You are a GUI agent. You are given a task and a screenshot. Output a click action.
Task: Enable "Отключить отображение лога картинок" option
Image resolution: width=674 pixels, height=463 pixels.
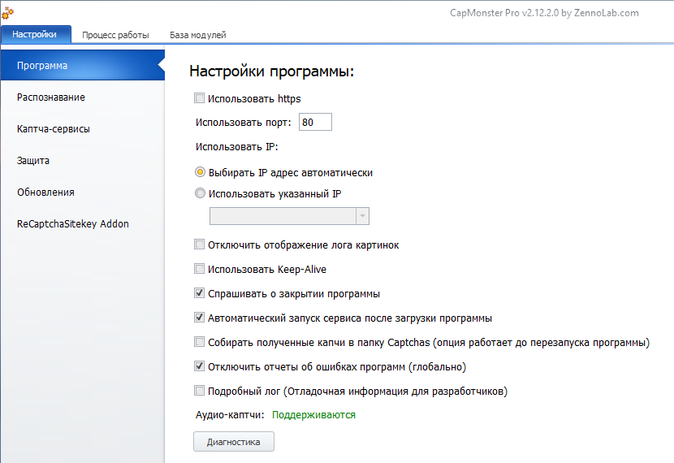point(200,244)
